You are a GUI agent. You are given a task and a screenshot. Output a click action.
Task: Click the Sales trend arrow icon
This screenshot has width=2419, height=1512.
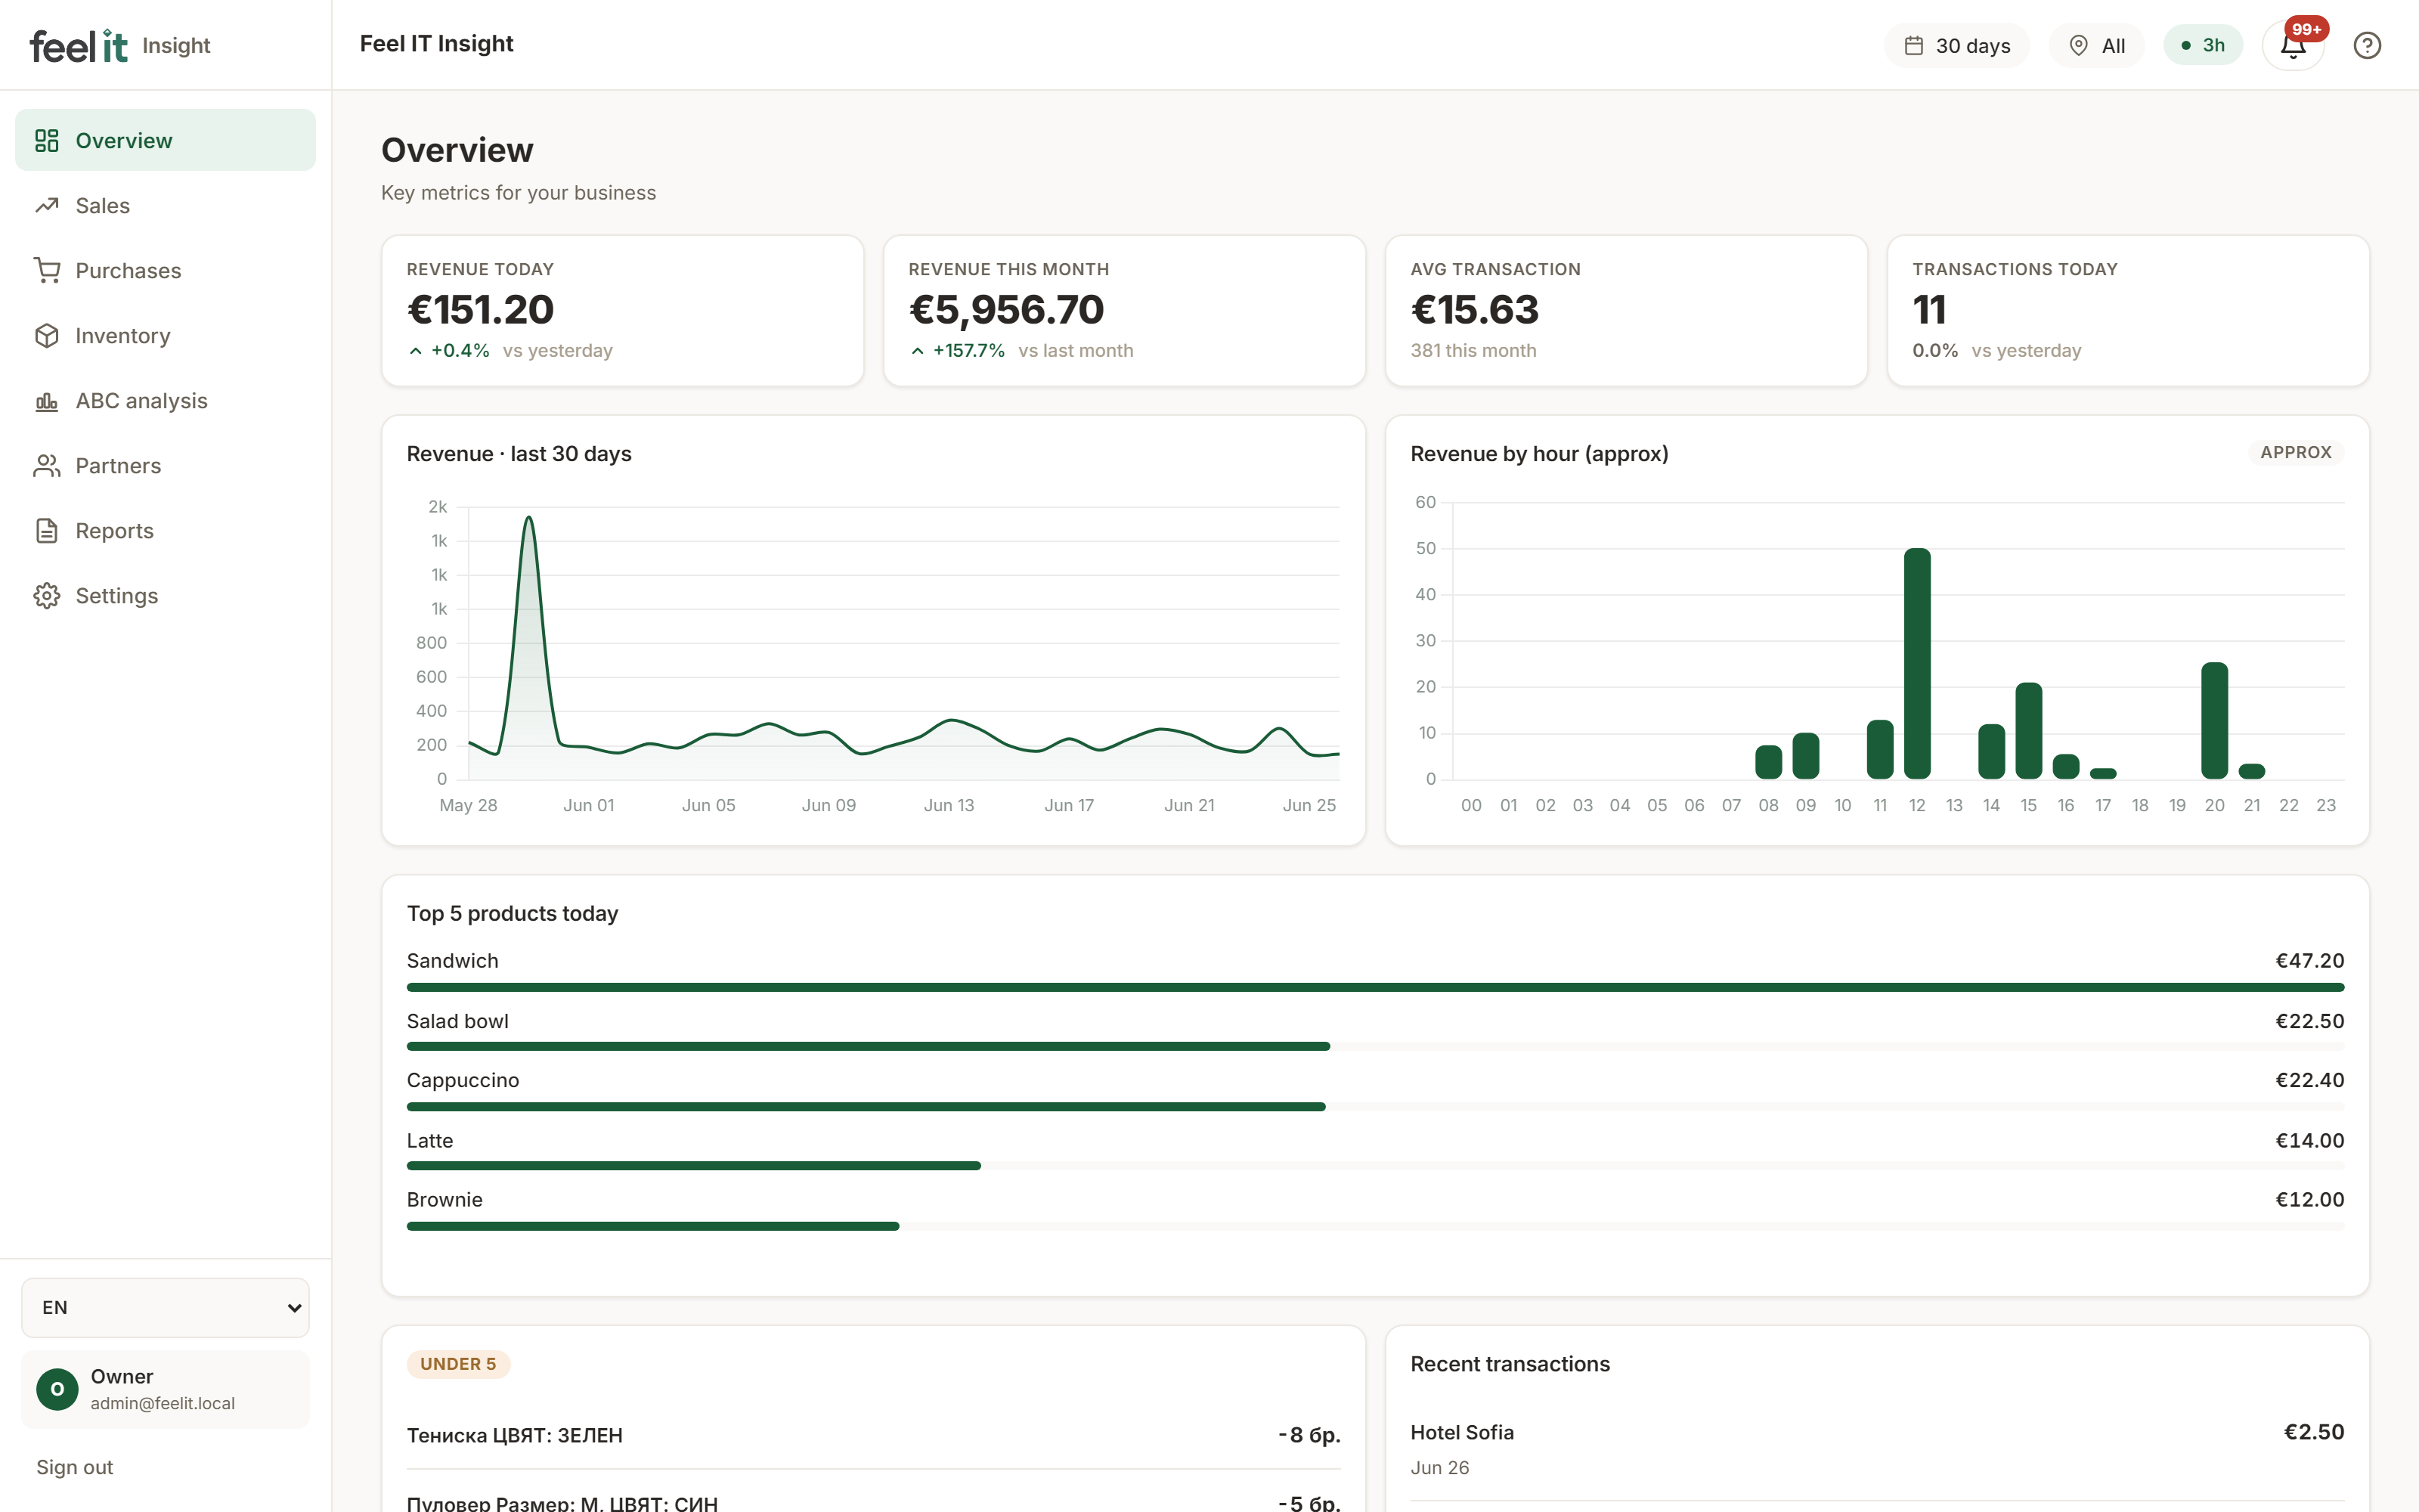click(47, 205)
